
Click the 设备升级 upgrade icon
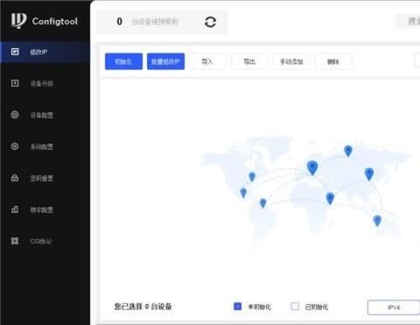[15, 83]
